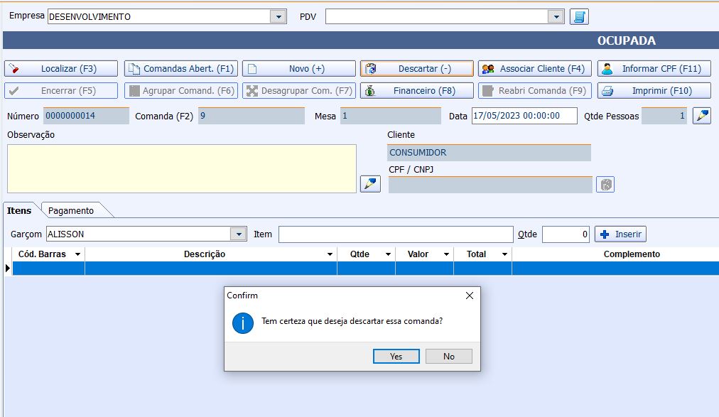Screen dimensions: 719x417
Task: Click Informar CPF (F11) button
Action: [x=654, y=69]
